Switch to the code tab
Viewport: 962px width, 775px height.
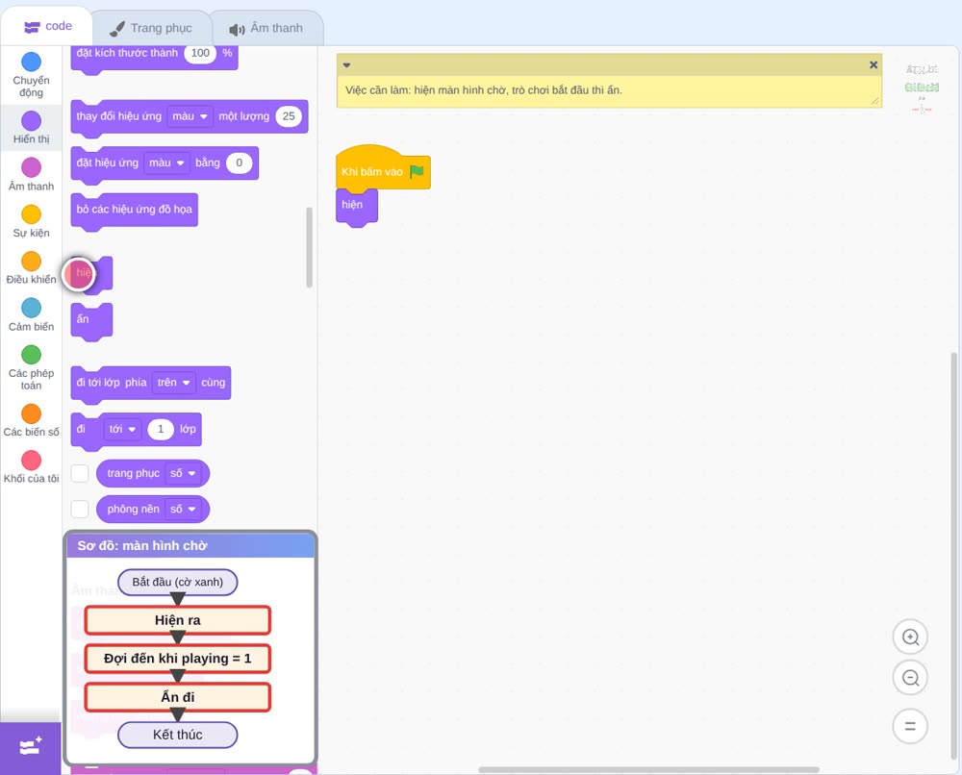pyautogui.click(x=47, y=26)
